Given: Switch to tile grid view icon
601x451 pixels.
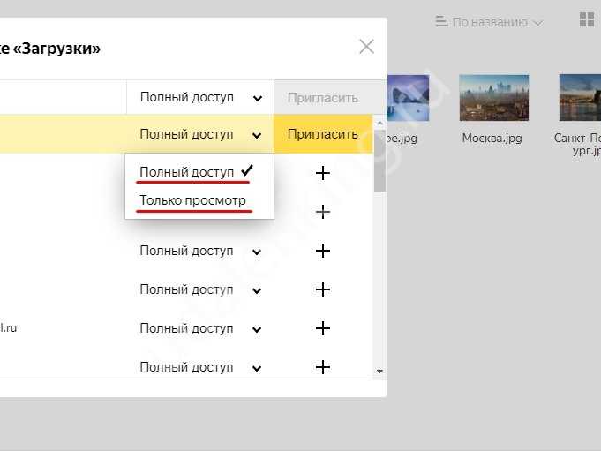Looking at the screenshot, I should pos(586,19).
